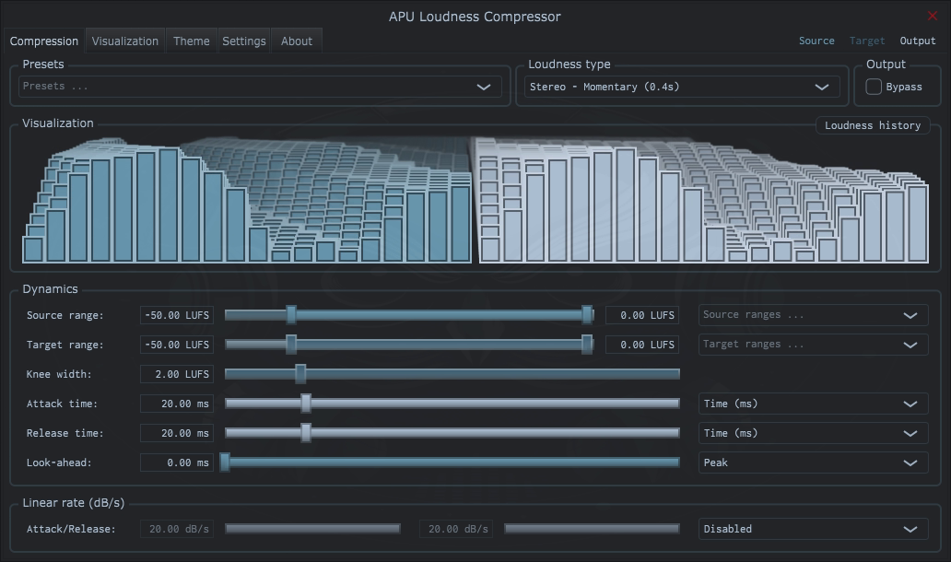Click the Attack time units chevron

click(x=910, y=404)
